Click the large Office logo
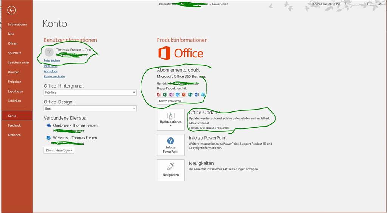 (181, 53)
